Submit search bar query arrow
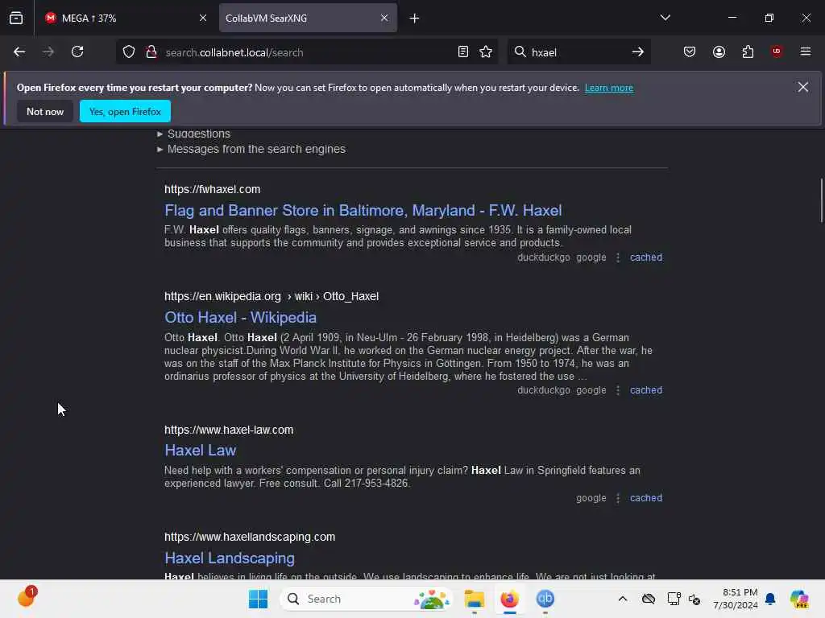825x618 pixels. point(638,52)
